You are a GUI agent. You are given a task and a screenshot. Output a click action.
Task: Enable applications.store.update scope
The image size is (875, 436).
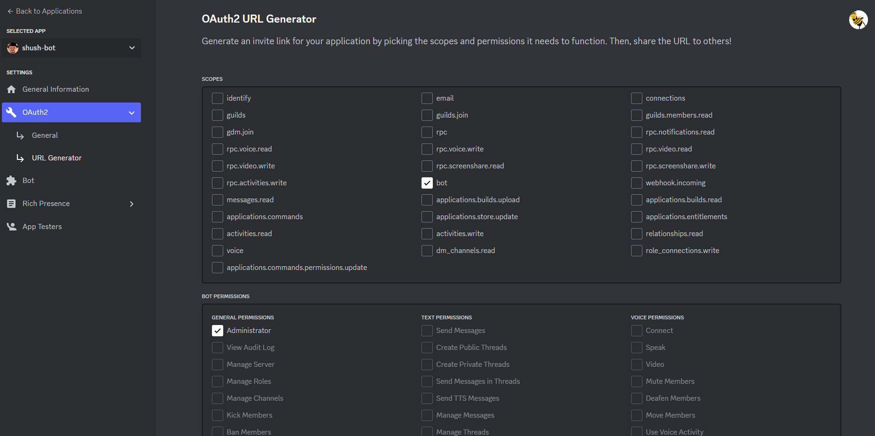[427, 217]
